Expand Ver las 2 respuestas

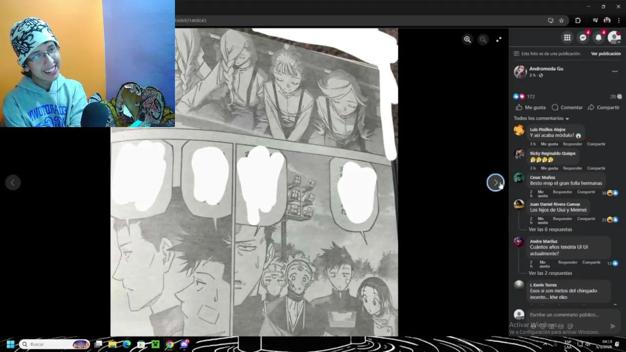(550, 273)
